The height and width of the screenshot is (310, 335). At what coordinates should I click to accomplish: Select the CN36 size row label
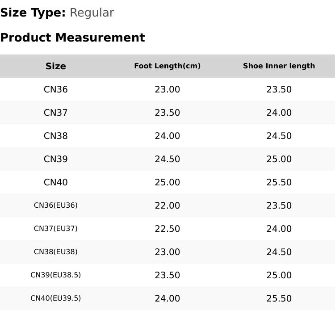coord(55,89)
